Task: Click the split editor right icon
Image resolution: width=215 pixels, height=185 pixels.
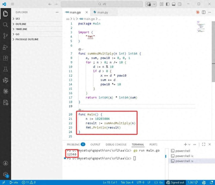Action: tap(204, 12)
